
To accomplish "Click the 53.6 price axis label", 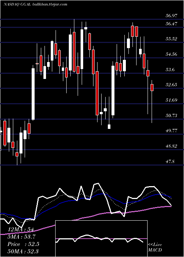I will [170, 69].
